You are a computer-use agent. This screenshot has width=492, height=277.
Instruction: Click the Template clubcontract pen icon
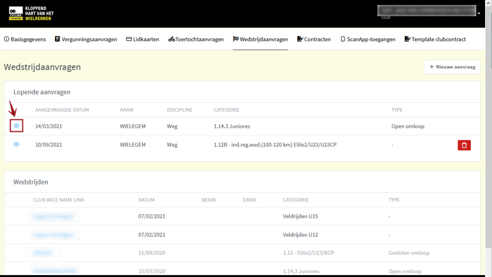pyautogui.click(x=407, y=39)
